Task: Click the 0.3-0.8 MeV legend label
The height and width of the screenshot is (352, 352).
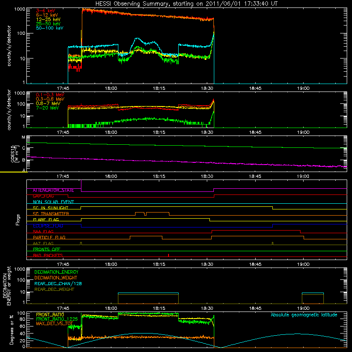Action: pos(50,99)
